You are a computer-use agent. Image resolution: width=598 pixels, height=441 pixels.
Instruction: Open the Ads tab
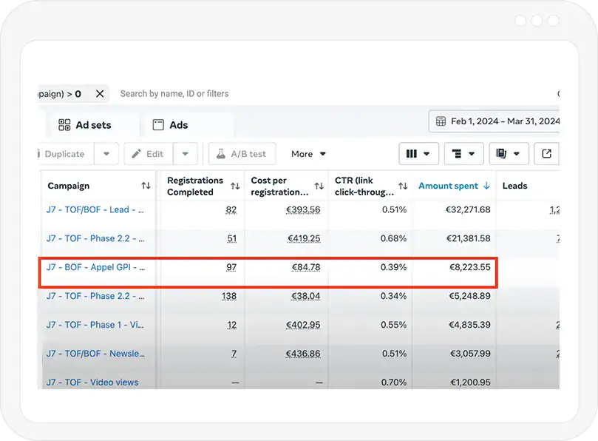coord(170,125)
